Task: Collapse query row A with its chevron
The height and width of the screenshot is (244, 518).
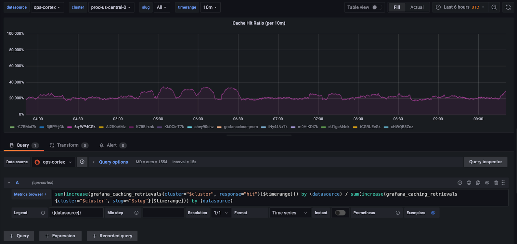Action: pyautogui.click(x=9, y=183)
